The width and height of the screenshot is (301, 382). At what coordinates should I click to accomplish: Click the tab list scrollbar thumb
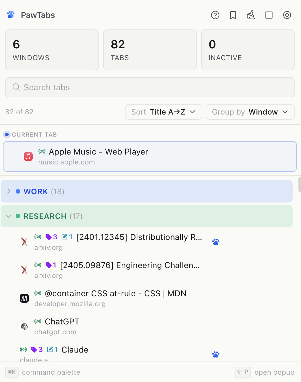(x=299, y=185)
